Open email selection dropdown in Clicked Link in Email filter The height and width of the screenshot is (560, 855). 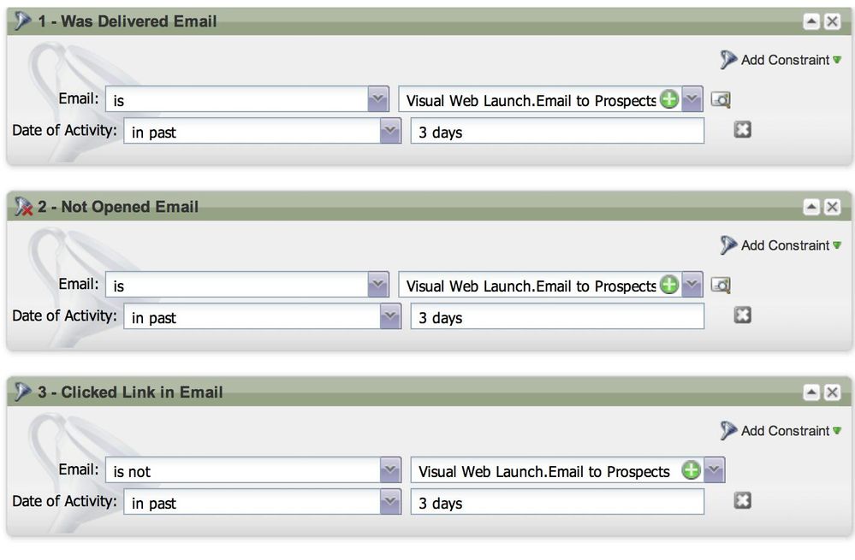click(715, 470)
